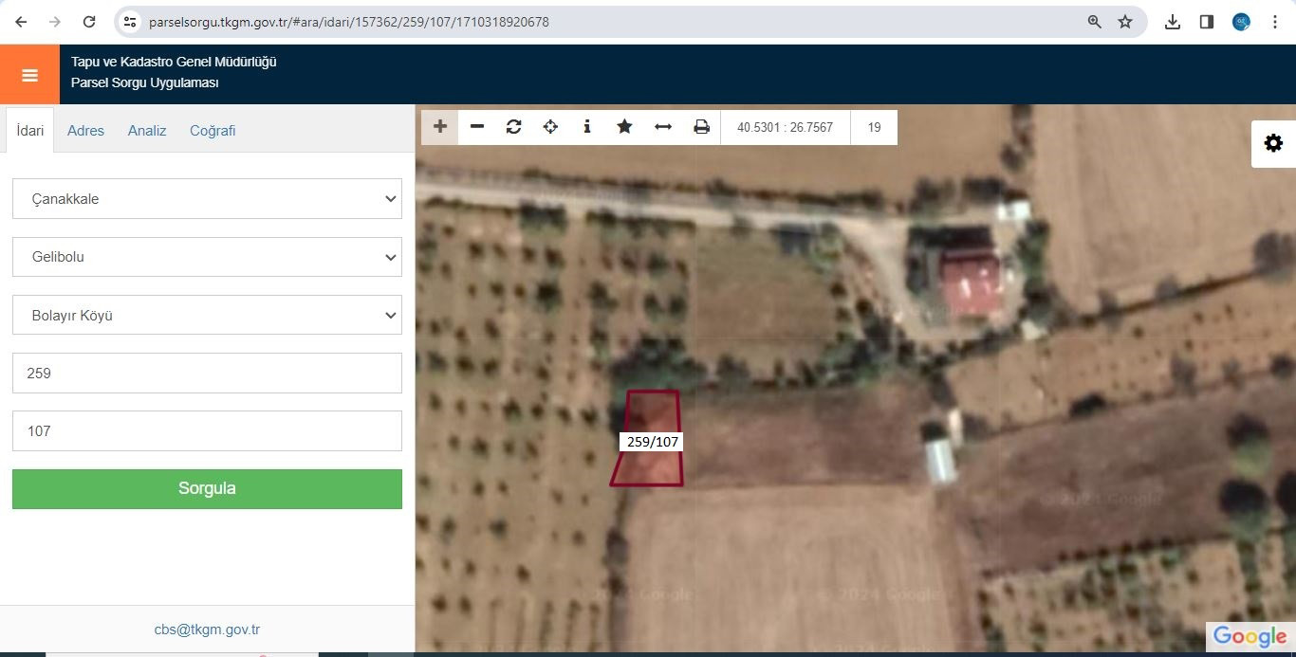Open map settings gear panel
1296x657 pixels.
click(x=1273, y=143)
